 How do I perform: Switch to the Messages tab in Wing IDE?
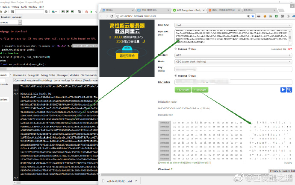coord(62,75)
